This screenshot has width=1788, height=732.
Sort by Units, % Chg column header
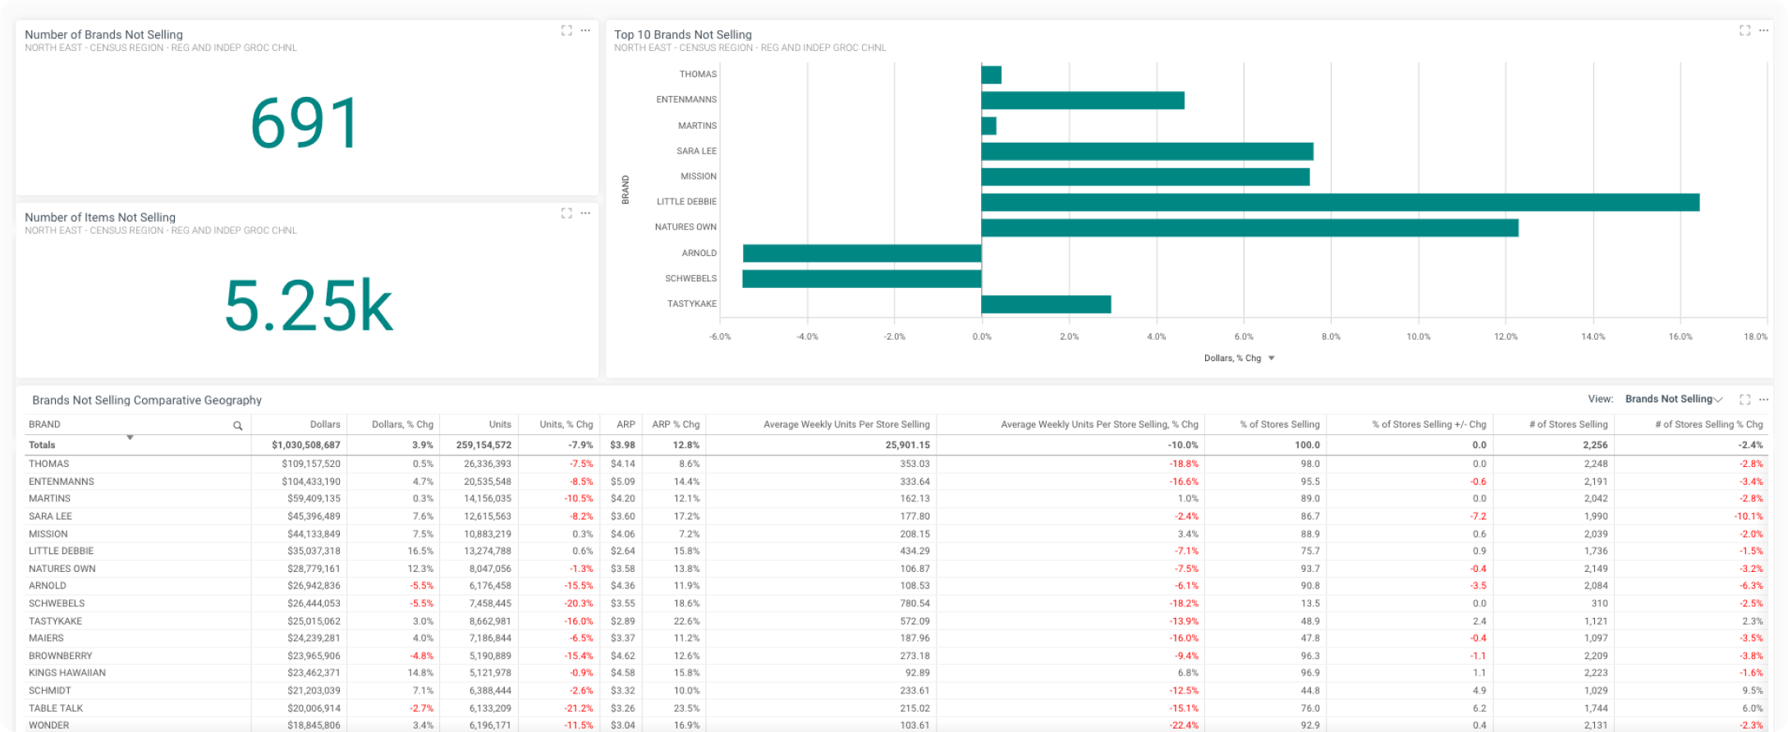(566, 424)
